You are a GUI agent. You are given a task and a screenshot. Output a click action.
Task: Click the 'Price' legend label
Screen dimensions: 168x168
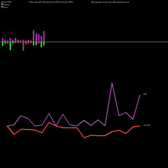tap(5, 7)
